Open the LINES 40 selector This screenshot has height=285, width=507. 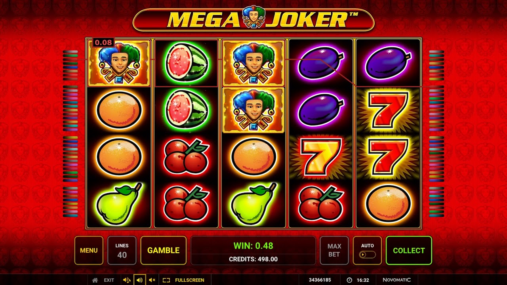pos(122,251)
